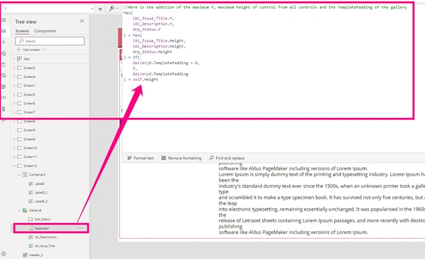Click the App icon in tree

click(19, 58)
